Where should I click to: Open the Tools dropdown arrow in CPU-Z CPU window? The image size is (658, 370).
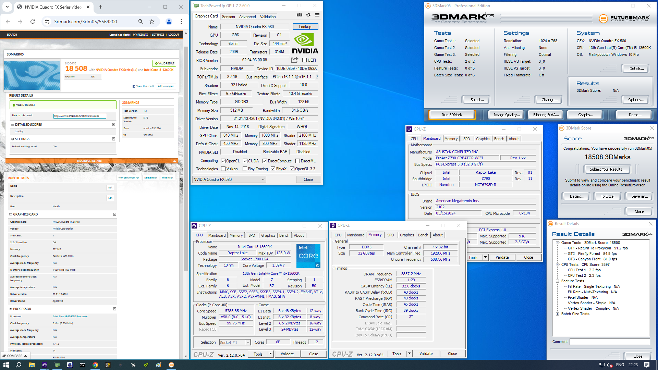click(x=271, y=354)
